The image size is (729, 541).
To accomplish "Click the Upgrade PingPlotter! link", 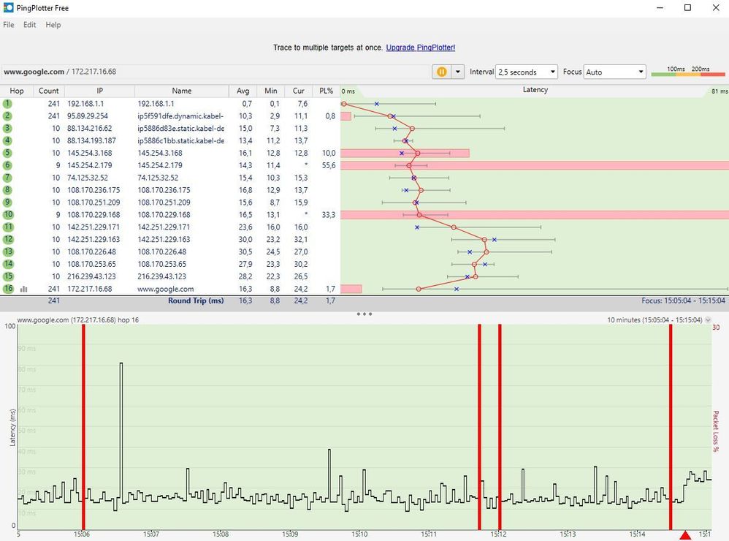I will (420, 48).
